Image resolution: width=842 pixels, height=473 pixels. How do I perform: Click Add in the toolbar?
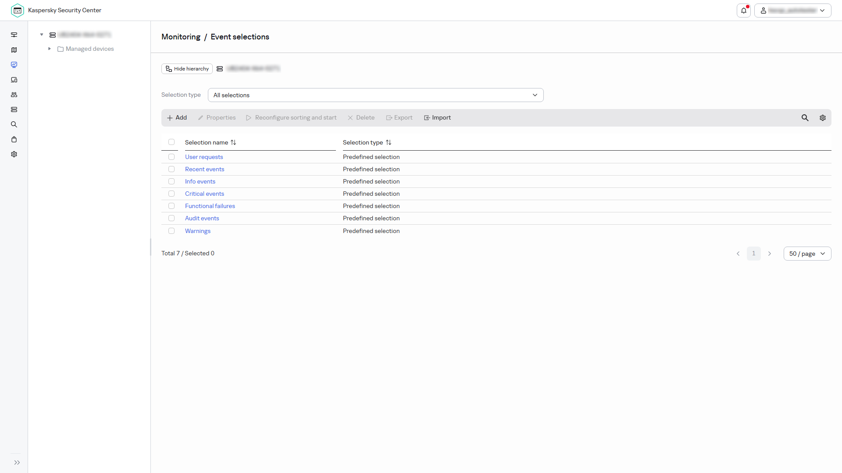(x=177, y=118)
